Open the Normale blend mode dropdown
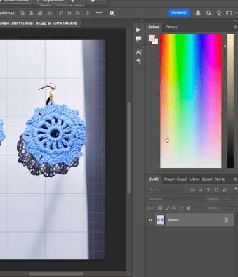The image size is (238, 277). click(176, 199)
